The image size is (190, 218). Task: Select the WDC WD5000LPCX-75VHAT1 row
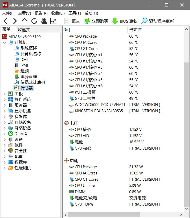coord(123,105)
